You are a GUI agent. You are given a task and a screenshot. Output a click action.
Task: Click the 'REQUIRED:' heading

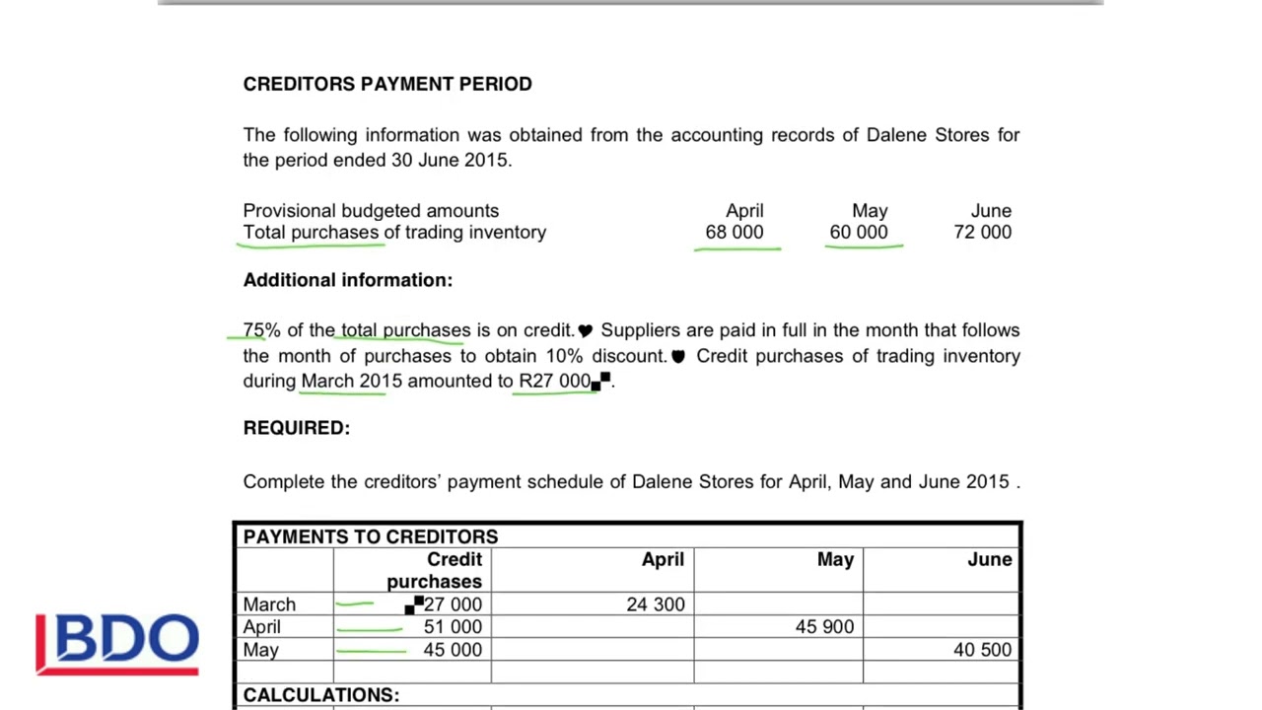point(297,427)
